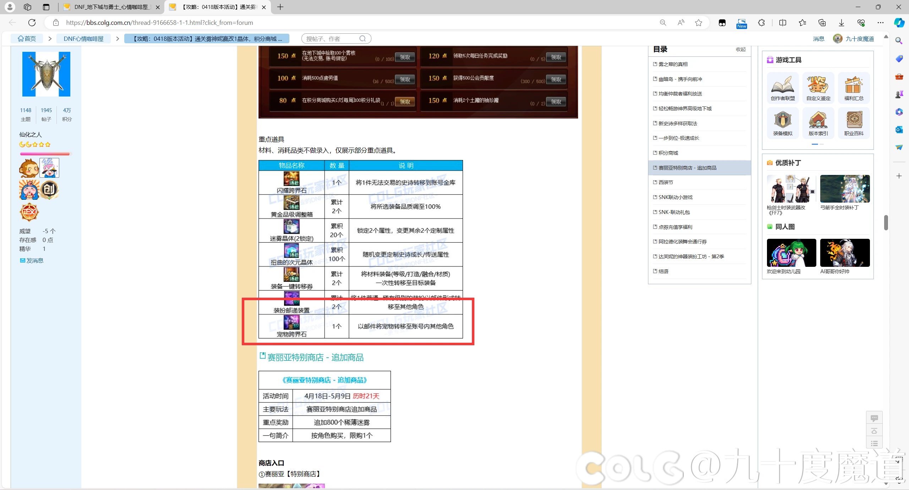Open the Outlook icon in Edge sidebar

point(899,130)
